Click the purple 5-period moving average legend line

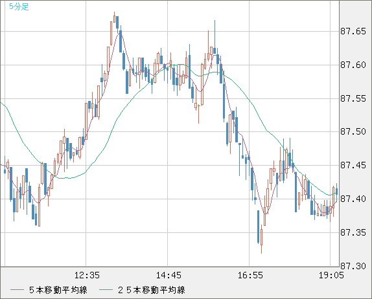pos(17,290)
